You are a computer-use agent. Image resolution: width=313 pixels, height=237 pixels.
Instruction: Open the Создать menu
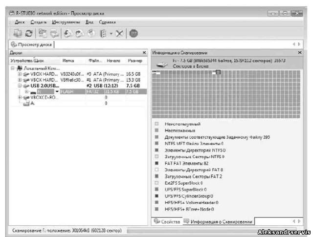pos(38,22)
